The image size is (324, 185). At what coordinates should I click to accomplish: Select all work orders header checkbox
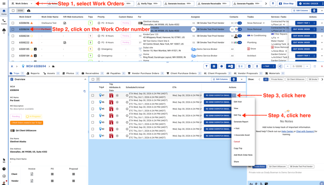pyautogui.click(x=13, y=11)
